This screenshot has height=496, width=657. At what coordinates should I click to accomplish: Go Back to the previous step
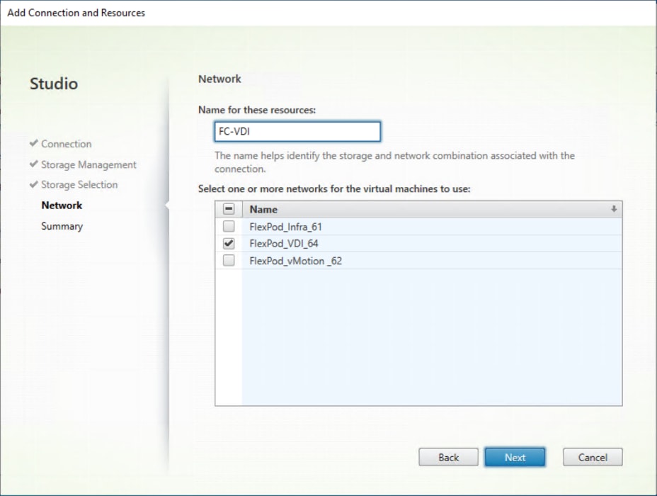(448, 457)
